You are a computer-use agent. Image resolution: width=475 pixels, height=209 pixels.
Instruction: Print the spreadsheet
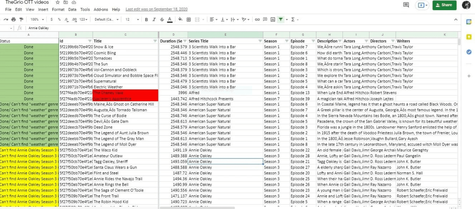(13, 20)
